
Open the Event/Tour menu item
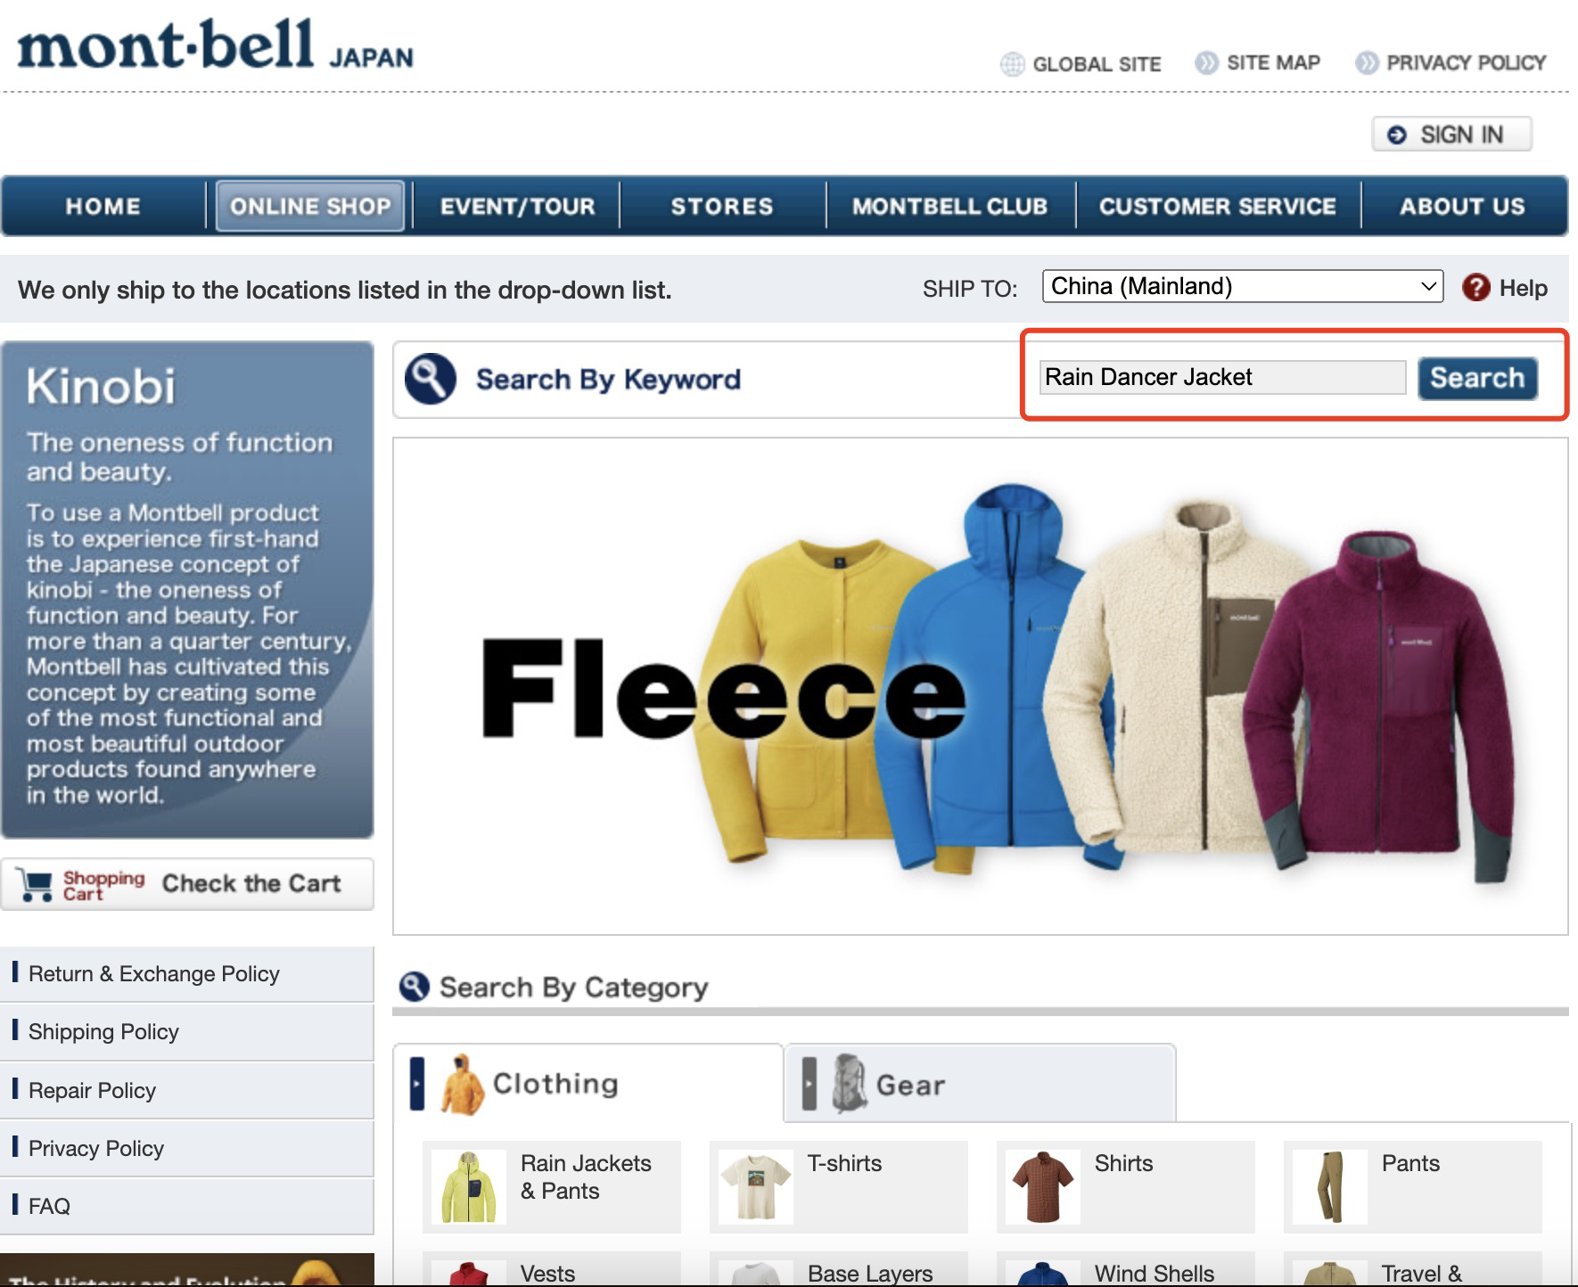point(517,206)
